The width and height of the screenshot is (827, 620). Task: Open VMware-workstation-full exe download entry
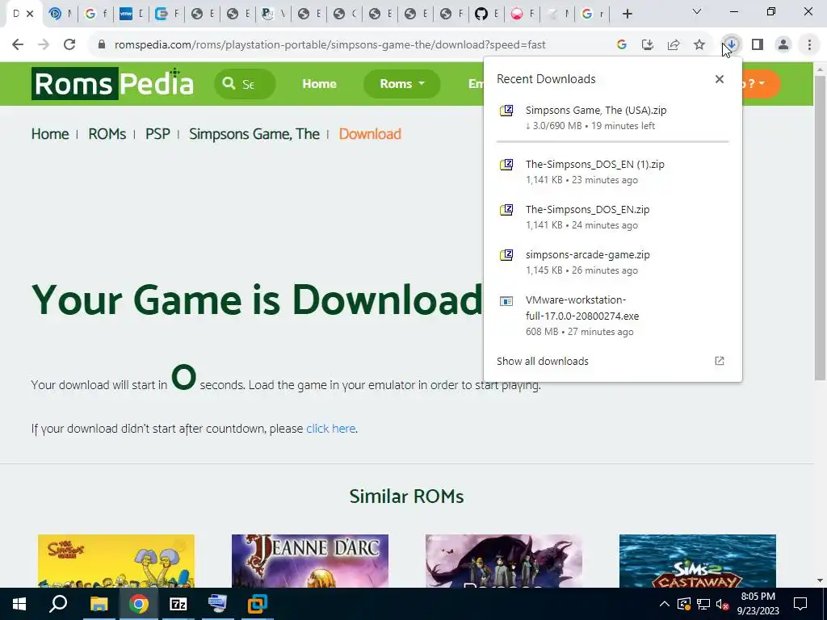point(612,316)
